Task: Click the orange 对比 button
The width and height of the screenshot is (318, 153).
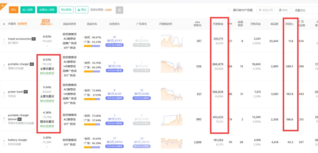Action: 14,10
